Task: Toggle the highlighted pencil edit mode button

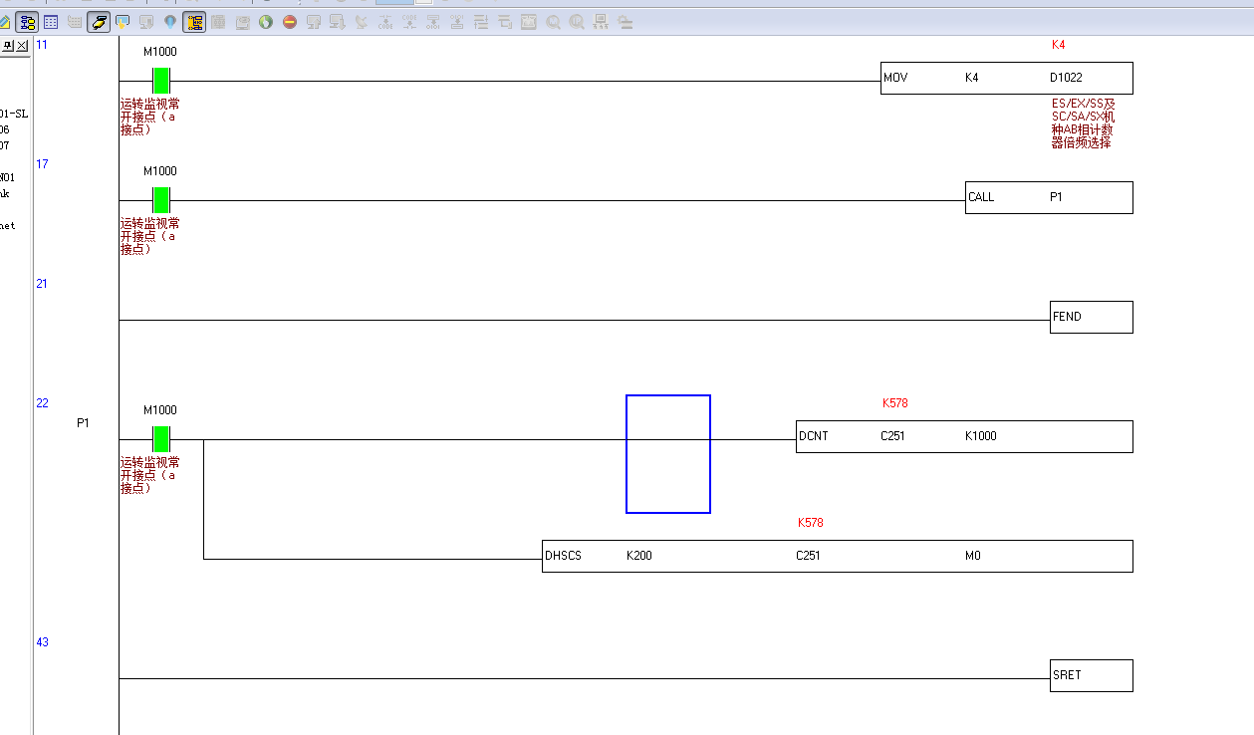Action: tap(99, 21)
